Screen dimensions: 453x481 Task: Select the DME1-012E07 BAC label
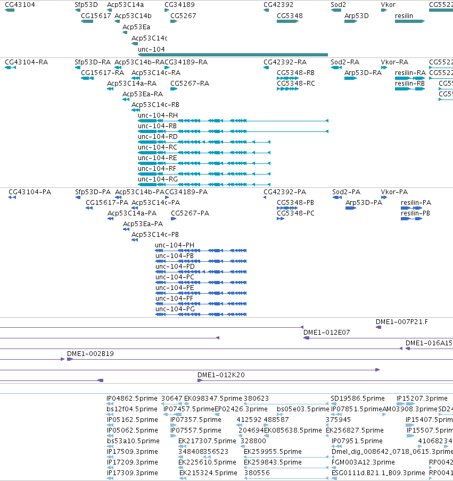326,333
